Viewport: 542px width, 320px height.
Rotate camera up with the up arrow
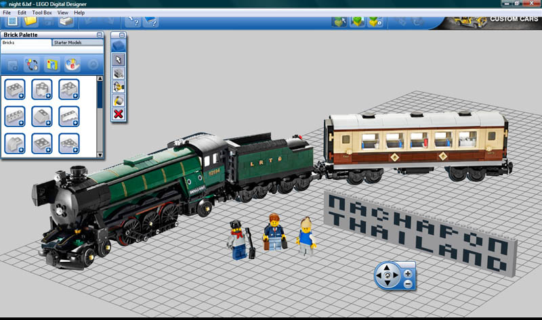pyautogui.click(x=387, y=267)
